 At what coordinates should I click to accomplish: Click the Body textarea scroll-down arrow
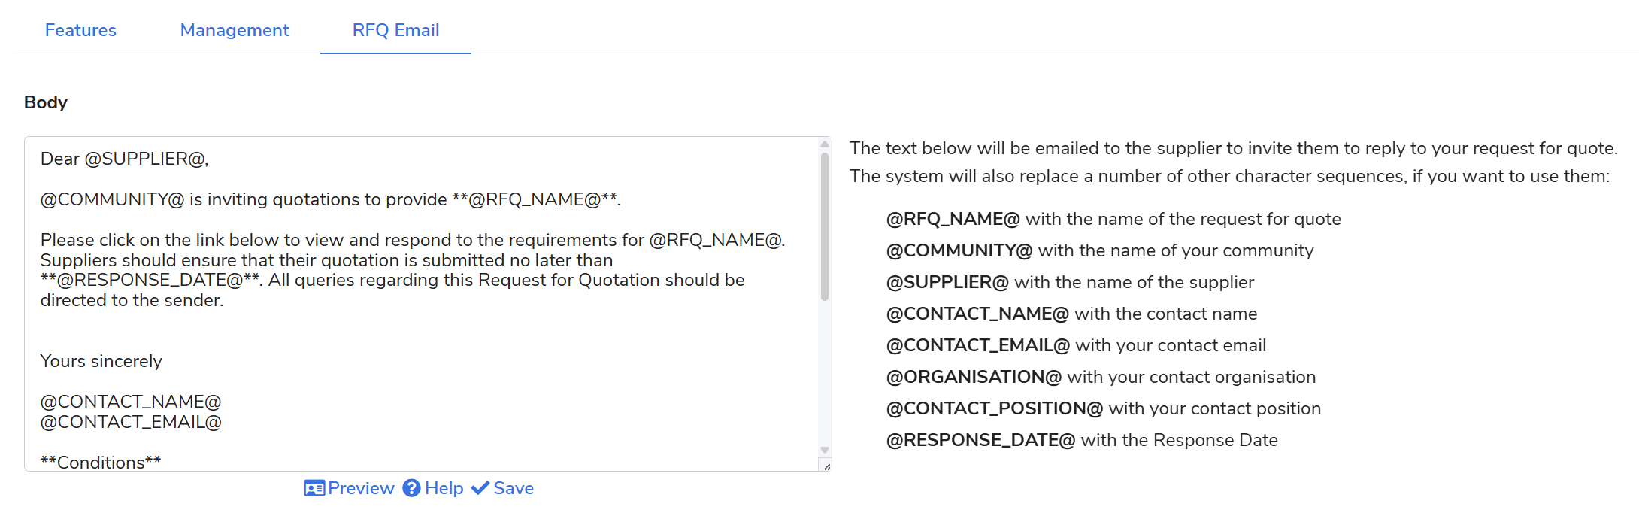[x=825, y=450]
